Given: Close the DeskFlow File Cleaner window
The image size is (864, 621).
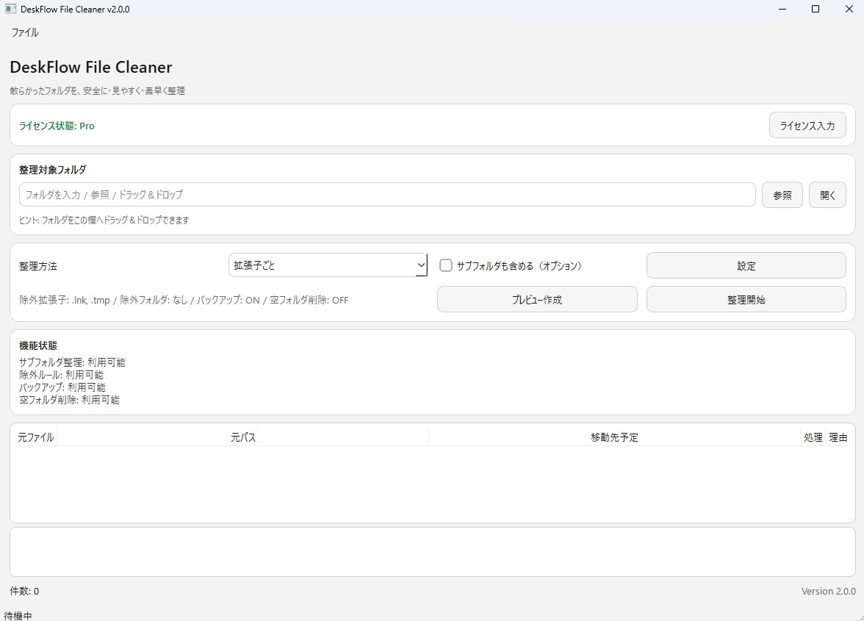Looking at the screenshot, I should pyautogui.click(x=849, y=9).
